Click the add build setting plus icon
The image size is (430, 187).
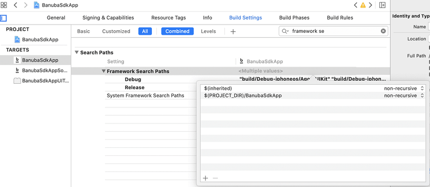[x=233, y=31]
